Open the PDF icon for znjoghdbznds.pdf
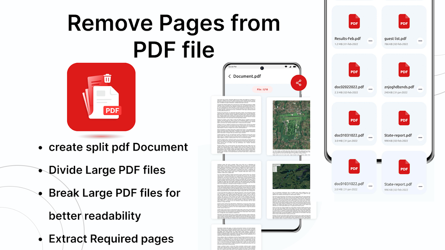The height and width of the screenshot is (250, 445). click(404, 69)
